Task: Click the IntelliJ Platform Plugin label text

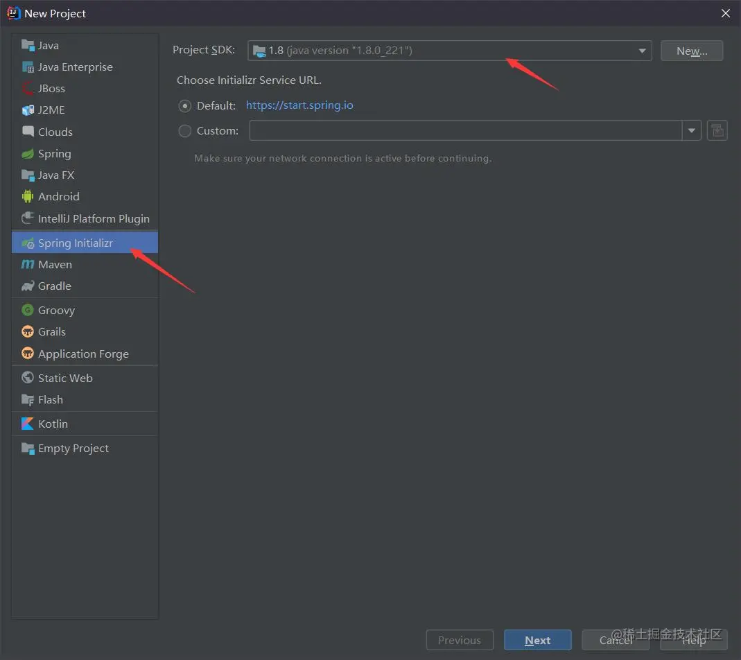Action: tap(94, 218)
